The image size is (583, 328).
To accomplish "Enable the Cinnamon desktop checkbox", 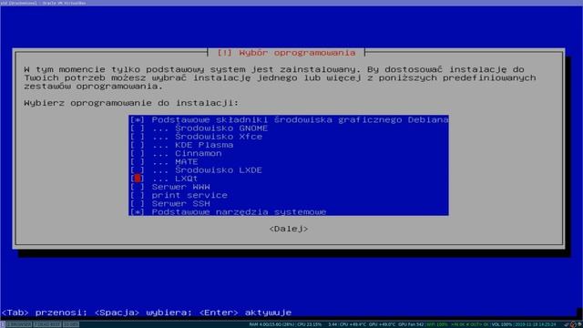I will tap(138, 153).
